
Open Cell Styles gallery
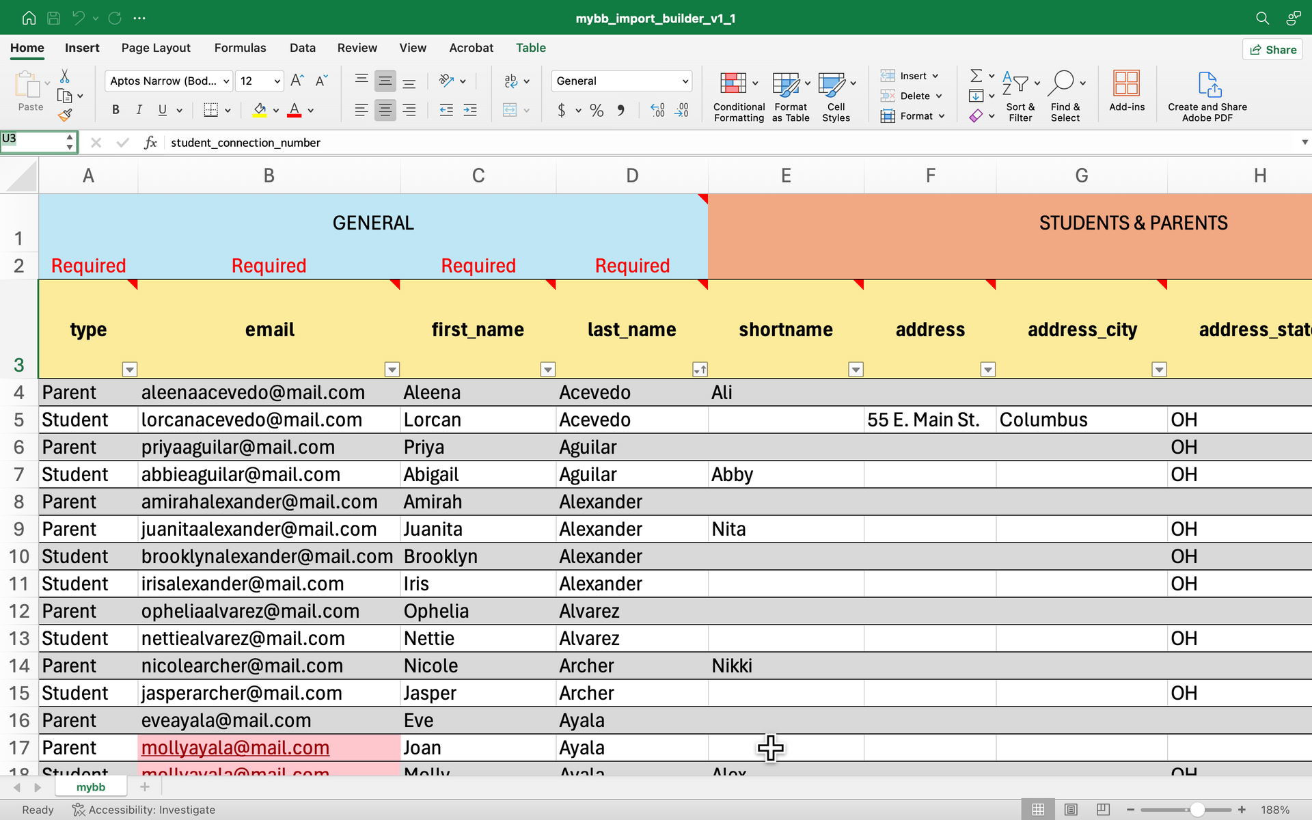(836, 96)
